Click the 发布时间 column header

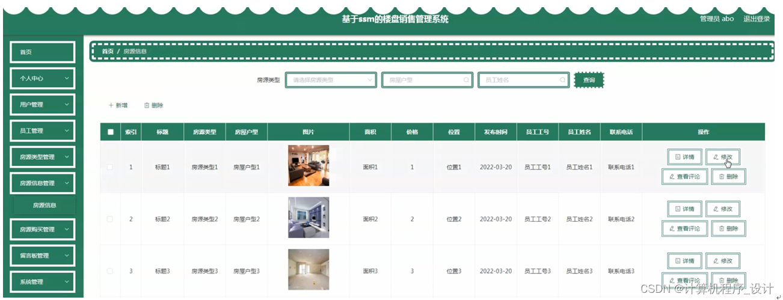[496, 132]
